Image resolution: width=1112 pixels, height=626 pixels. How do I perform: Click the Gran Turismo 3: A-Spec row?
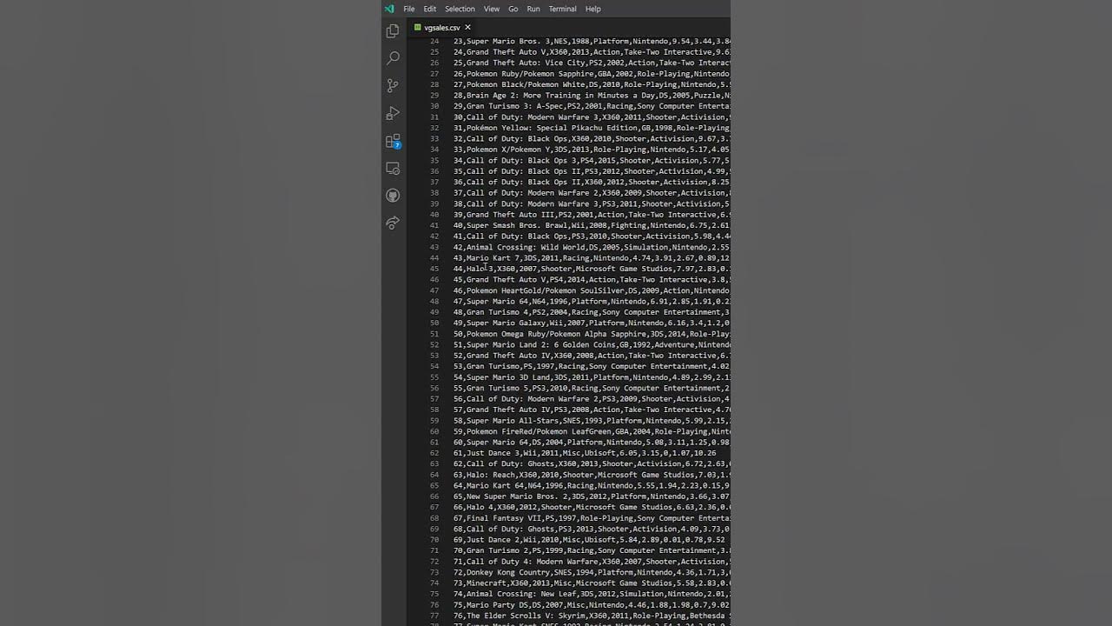point(592,106)
